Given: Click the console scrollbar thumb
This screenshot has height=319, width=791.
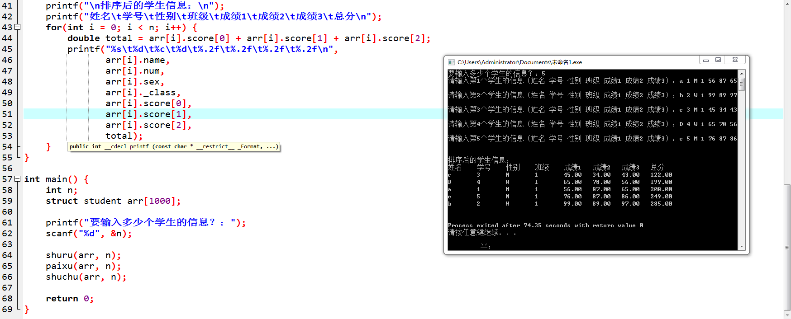Looking at the screenshot, I should tap(742, 84).
